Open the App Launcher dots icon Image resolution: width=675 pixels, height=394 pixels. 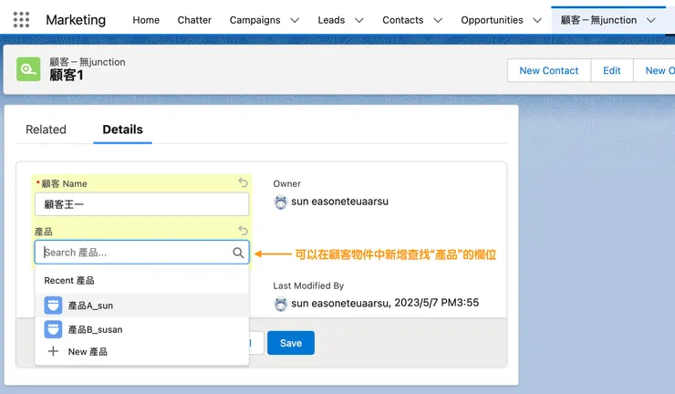[21, 20]
